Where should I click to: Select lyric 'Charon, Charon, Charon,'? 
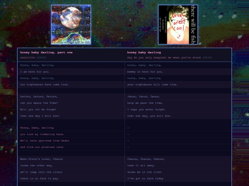146,159
